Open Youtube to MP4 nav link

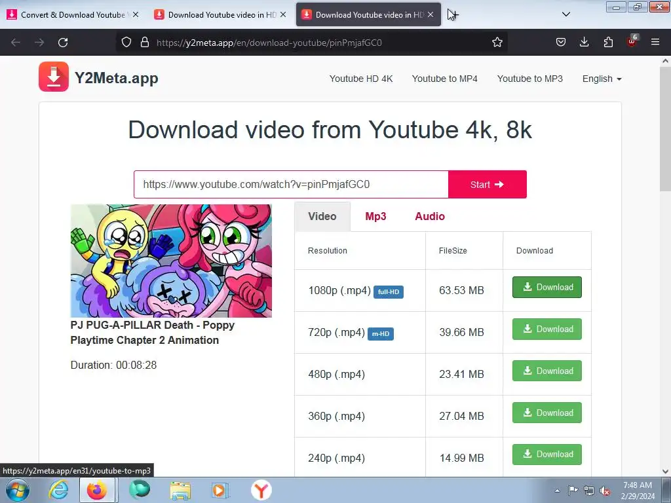point(445,79)
